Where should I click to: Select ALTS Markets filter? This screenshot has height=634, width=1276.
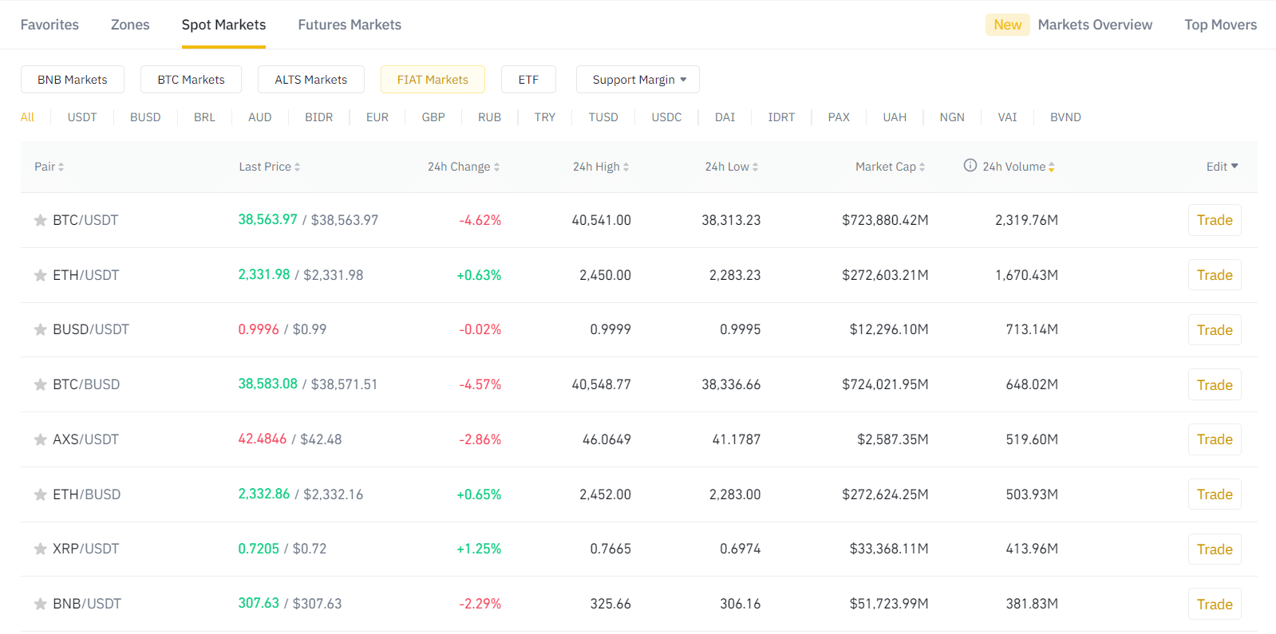click(x=311, y=80)
